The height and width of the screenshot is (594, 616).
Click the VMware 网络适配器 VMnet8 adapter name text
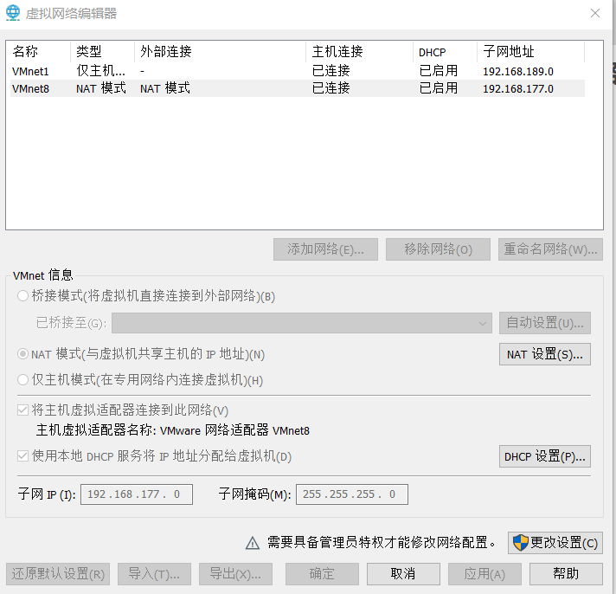pos(234,430)
